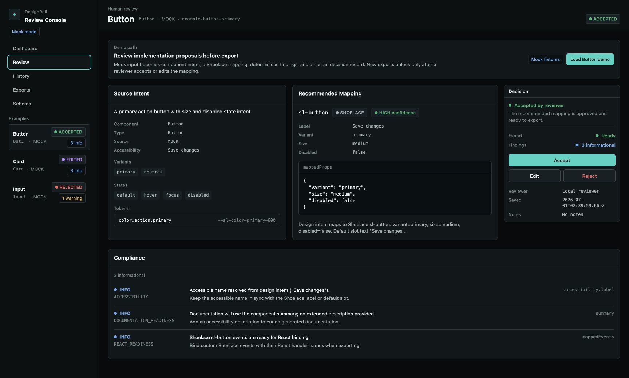
Task: Select the Input example item
Action: point(49,193)
